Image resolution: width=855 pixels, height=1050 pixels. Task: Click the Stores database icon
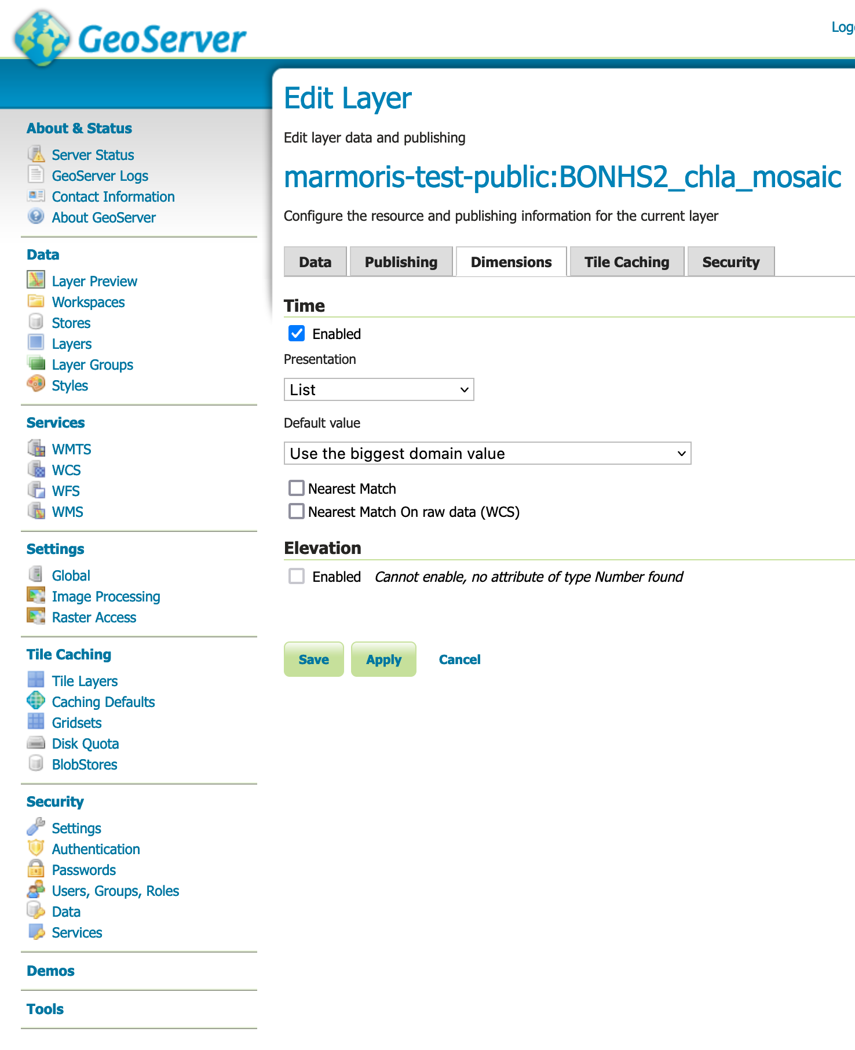click(x=36, y=322)
